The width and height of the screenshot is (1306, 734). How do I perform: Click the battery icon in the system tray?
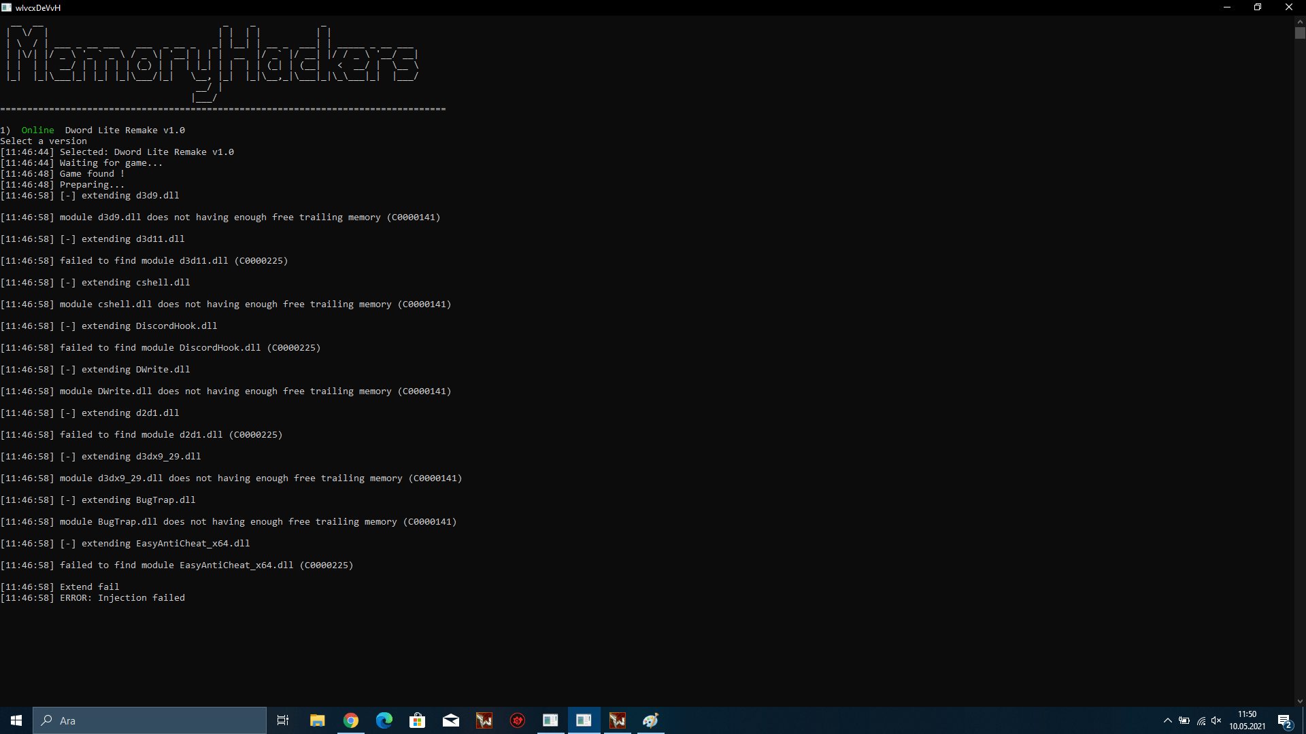click(x=1184, y=720)
